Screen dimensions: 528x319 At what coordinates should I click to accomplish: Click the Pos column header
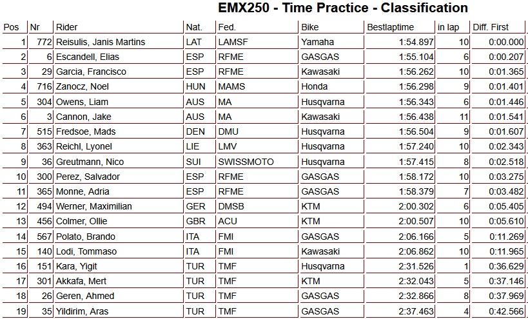tap(11, 28)
